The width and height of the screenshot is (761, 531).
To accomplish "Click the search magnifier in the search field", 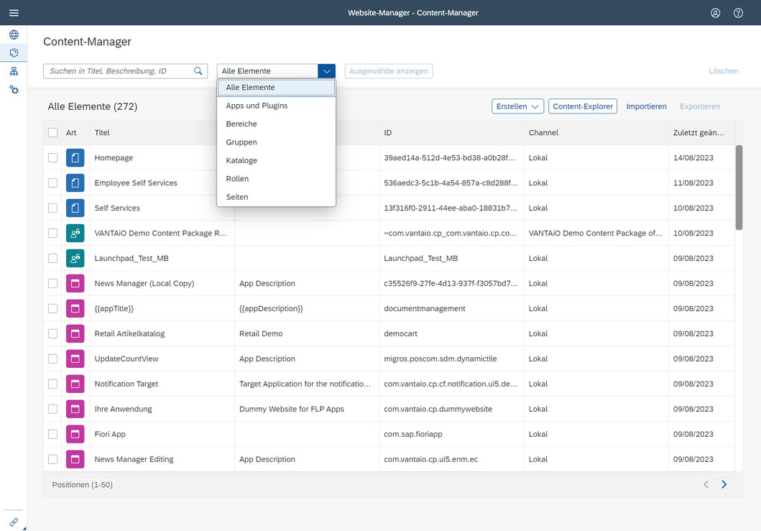I will [x=198, y=70].
